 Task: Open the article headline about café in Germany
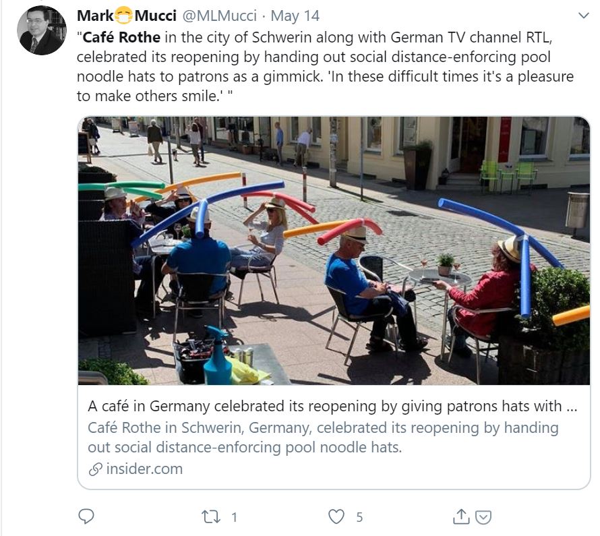[332, 406]
